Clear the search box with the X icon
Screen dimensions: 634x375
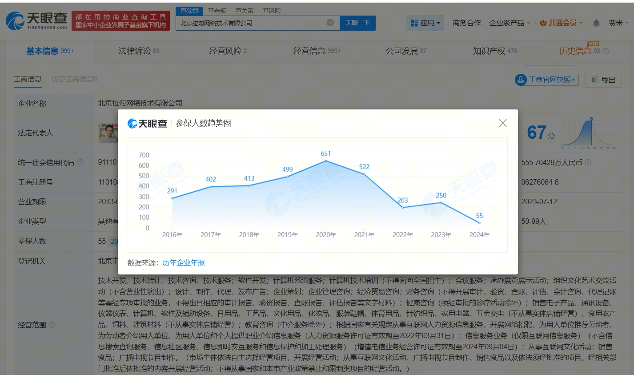tap(330, 23)
